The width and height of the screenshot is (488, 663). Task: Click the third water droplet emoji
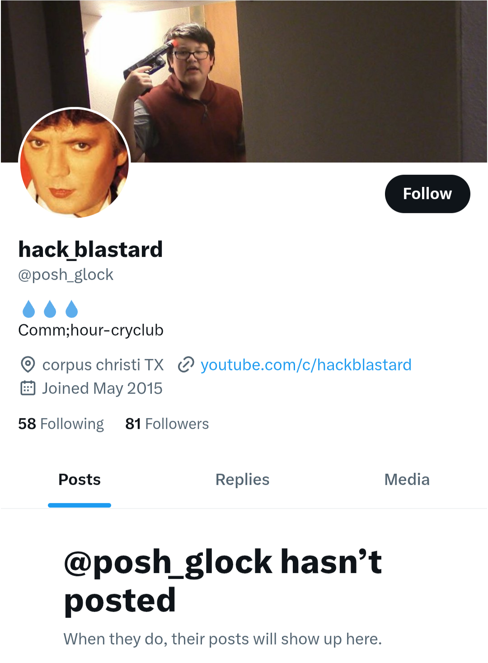pyautogui.click(x=72, y=309)
